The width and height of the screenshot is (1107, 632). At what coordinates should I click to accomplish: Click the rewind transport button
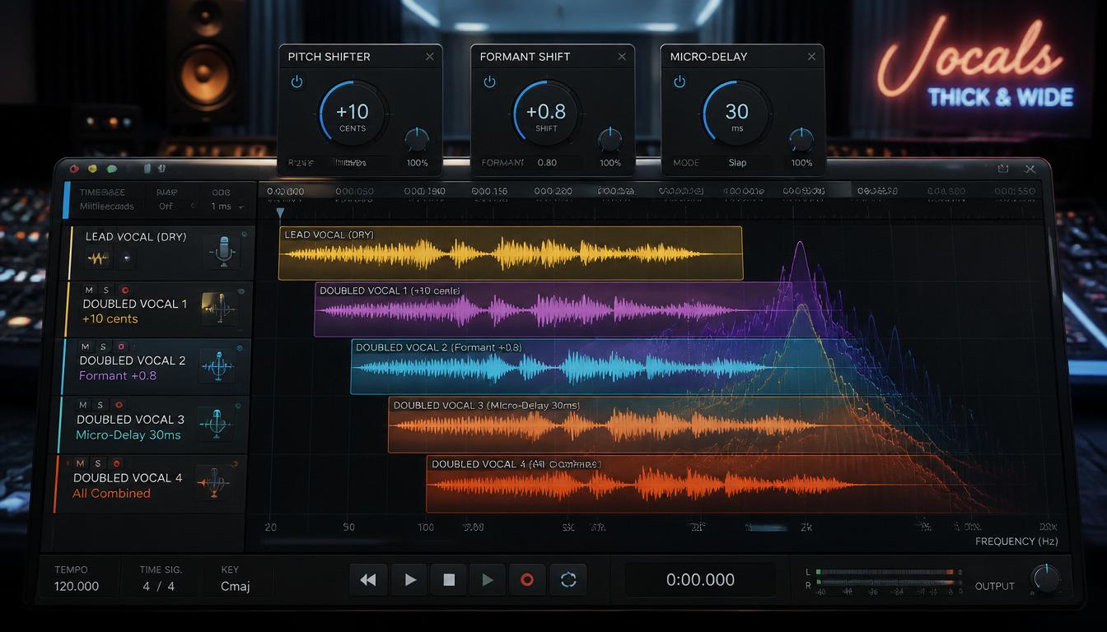point(368,580)
